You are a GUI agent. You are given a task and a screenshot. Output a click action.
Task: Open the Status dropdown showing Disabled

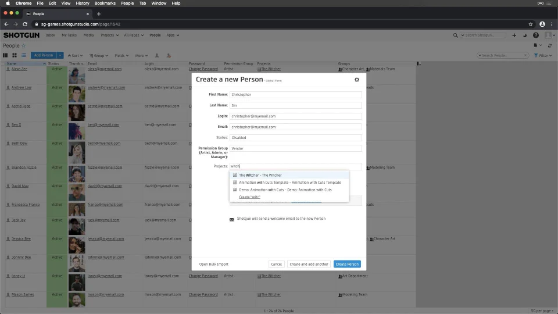click(x=295, y=137)
